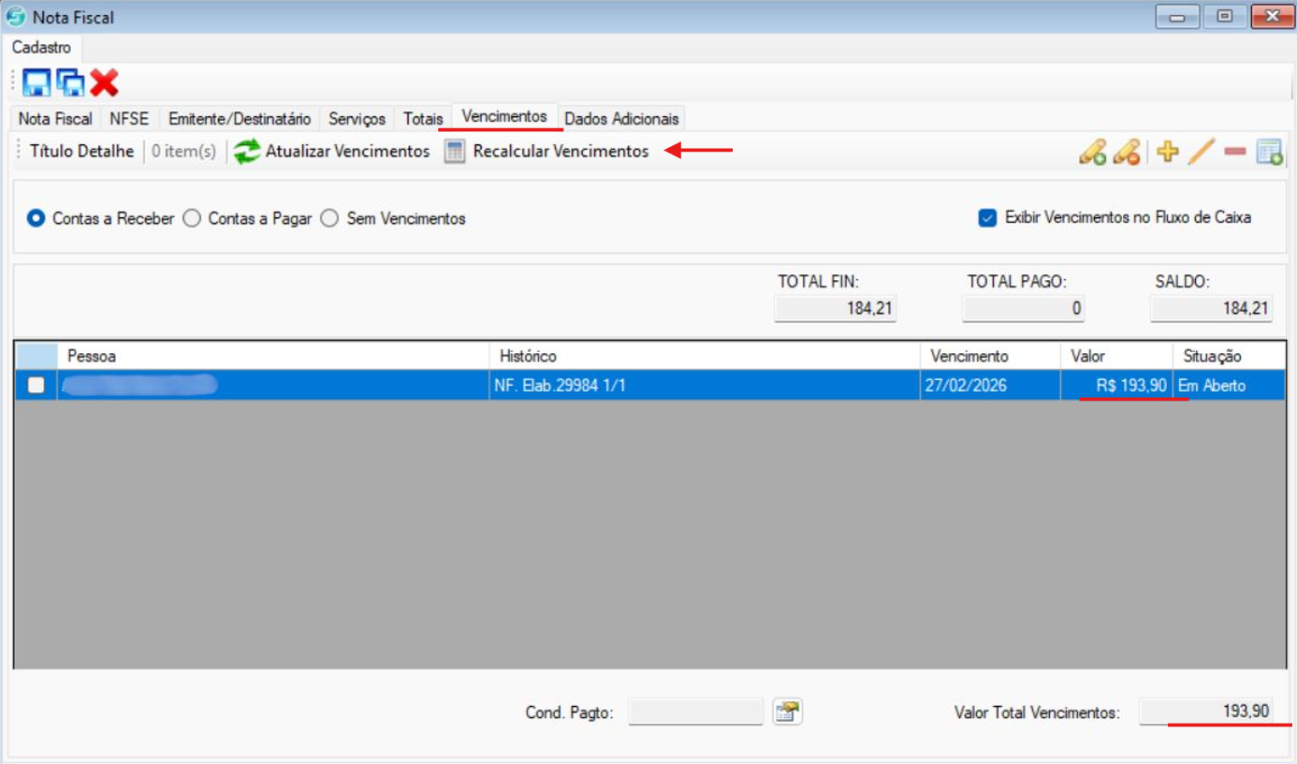1297x764 pixels.
Task: Click the red X cancel icon
Action: coord(105,82)
